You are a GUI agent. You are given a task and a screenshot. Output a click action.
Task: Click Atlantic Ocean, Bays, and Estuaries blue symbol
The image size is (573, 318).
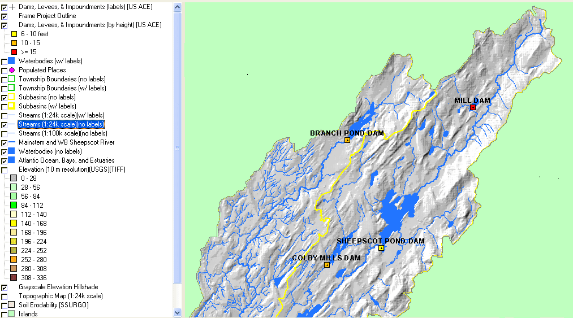point(11,160)
